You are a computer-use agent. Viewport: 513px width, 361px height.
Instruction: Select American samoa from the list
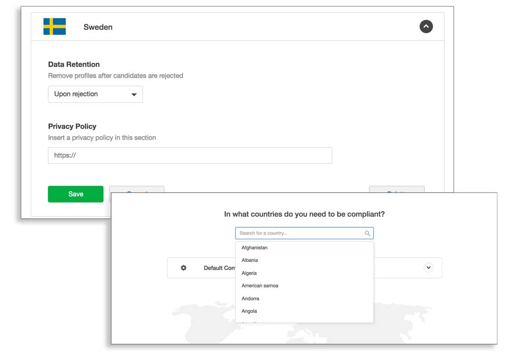click(260, 286)
